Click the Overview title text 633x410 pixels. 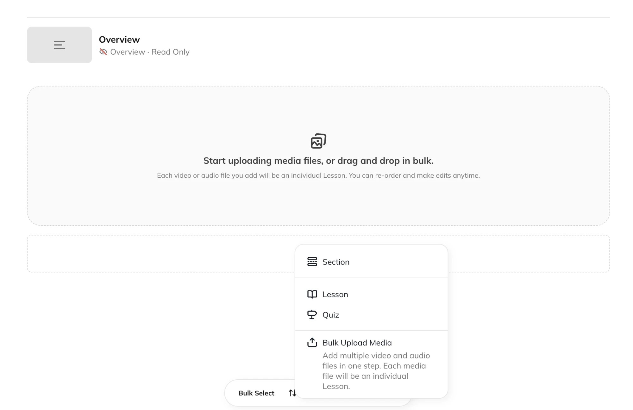(119, 40)
